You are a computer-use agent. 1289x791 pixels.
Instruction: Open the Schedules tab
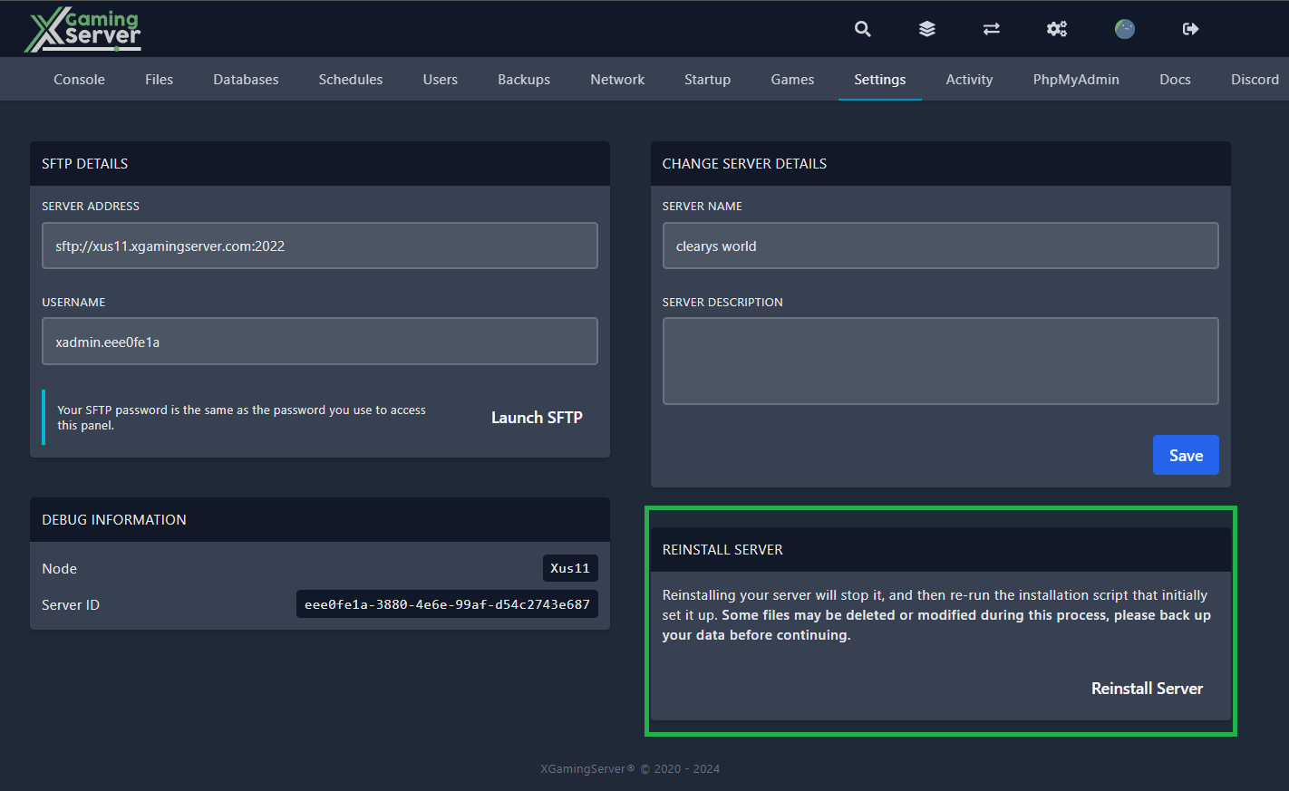point(351,79)
